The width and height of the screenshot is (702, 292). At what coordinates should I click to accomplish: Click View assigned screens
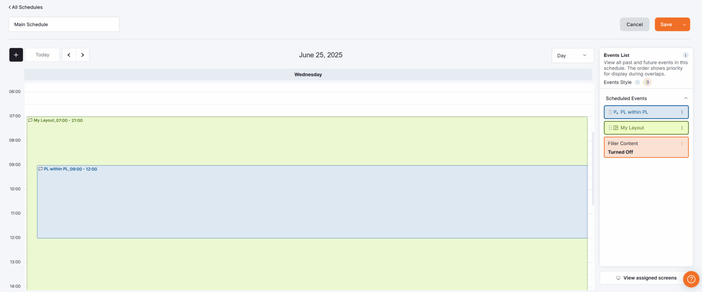(x=646, y=277)
